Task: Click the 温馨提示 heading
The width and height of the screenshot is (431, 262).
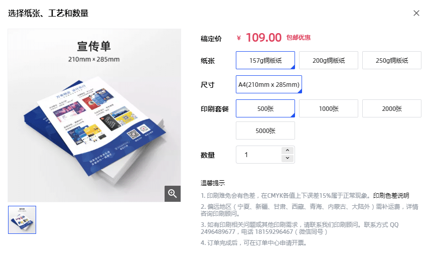Action: (x=212, y=183)
